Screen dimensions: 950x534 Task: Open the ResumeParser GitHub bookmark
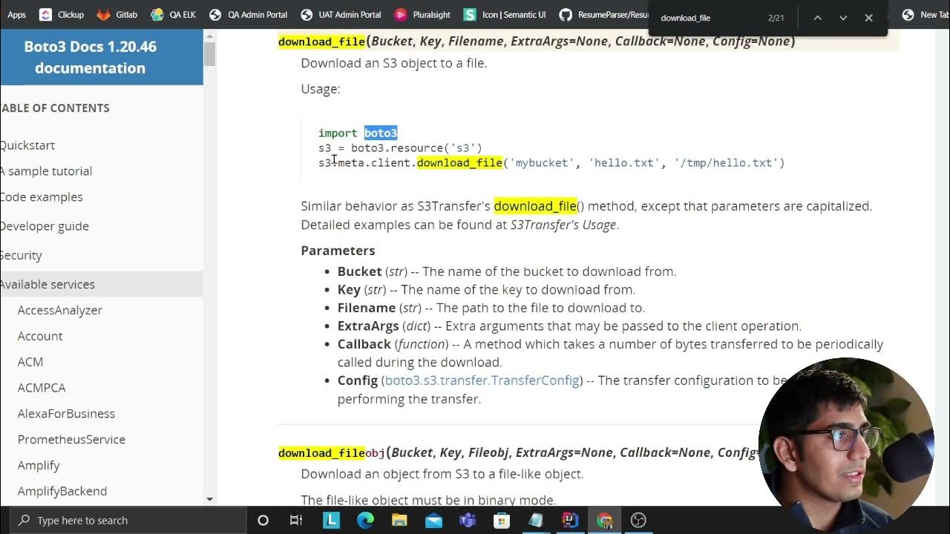[x=604, y=14]
